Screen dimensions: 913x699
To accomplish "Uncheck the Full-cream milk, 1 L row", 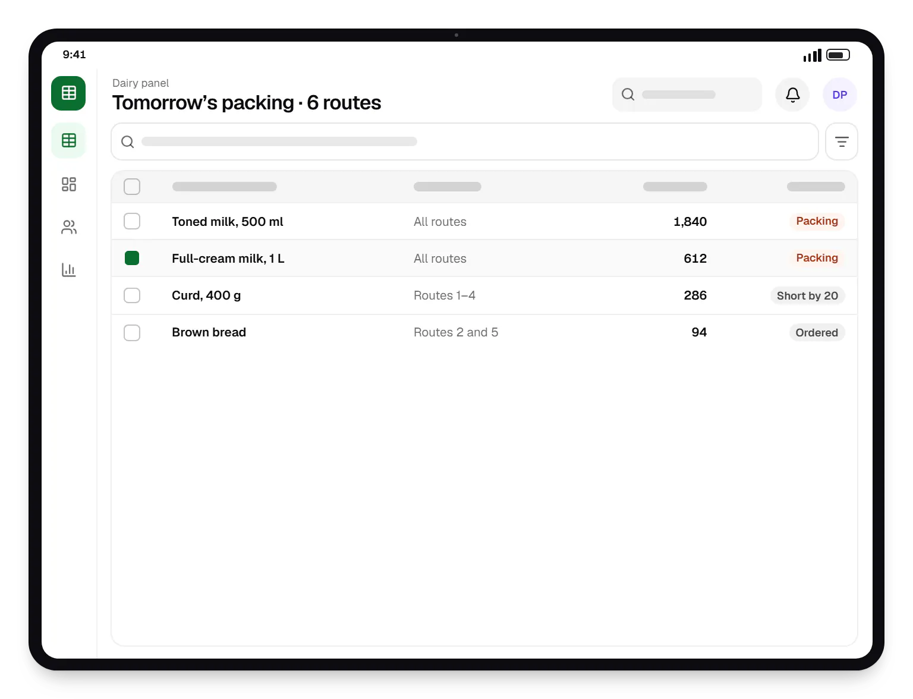I will [x=132, y=258].
